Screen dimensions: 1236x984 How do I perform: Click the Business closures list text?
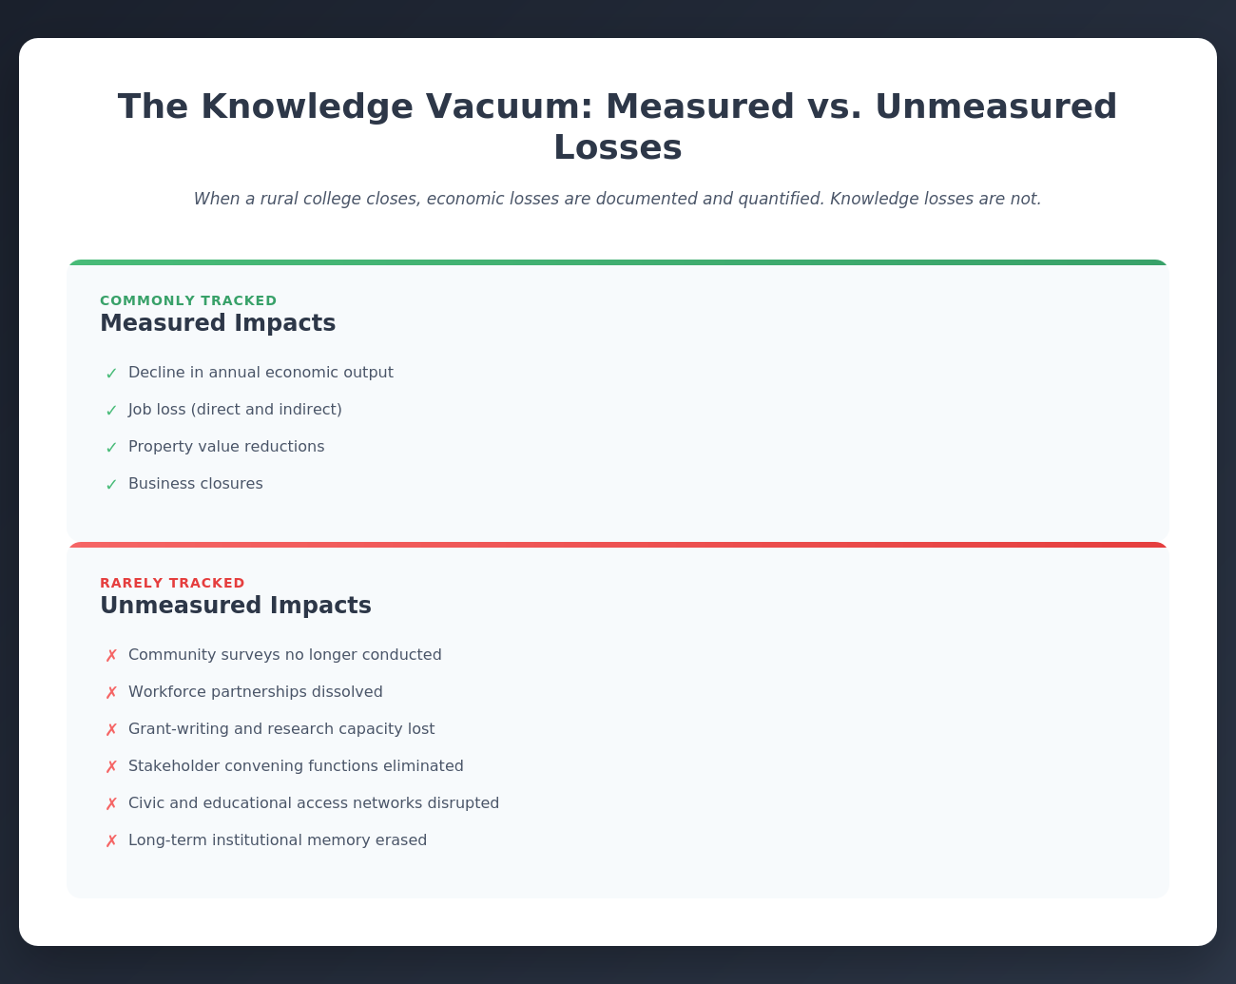(196, 484)
